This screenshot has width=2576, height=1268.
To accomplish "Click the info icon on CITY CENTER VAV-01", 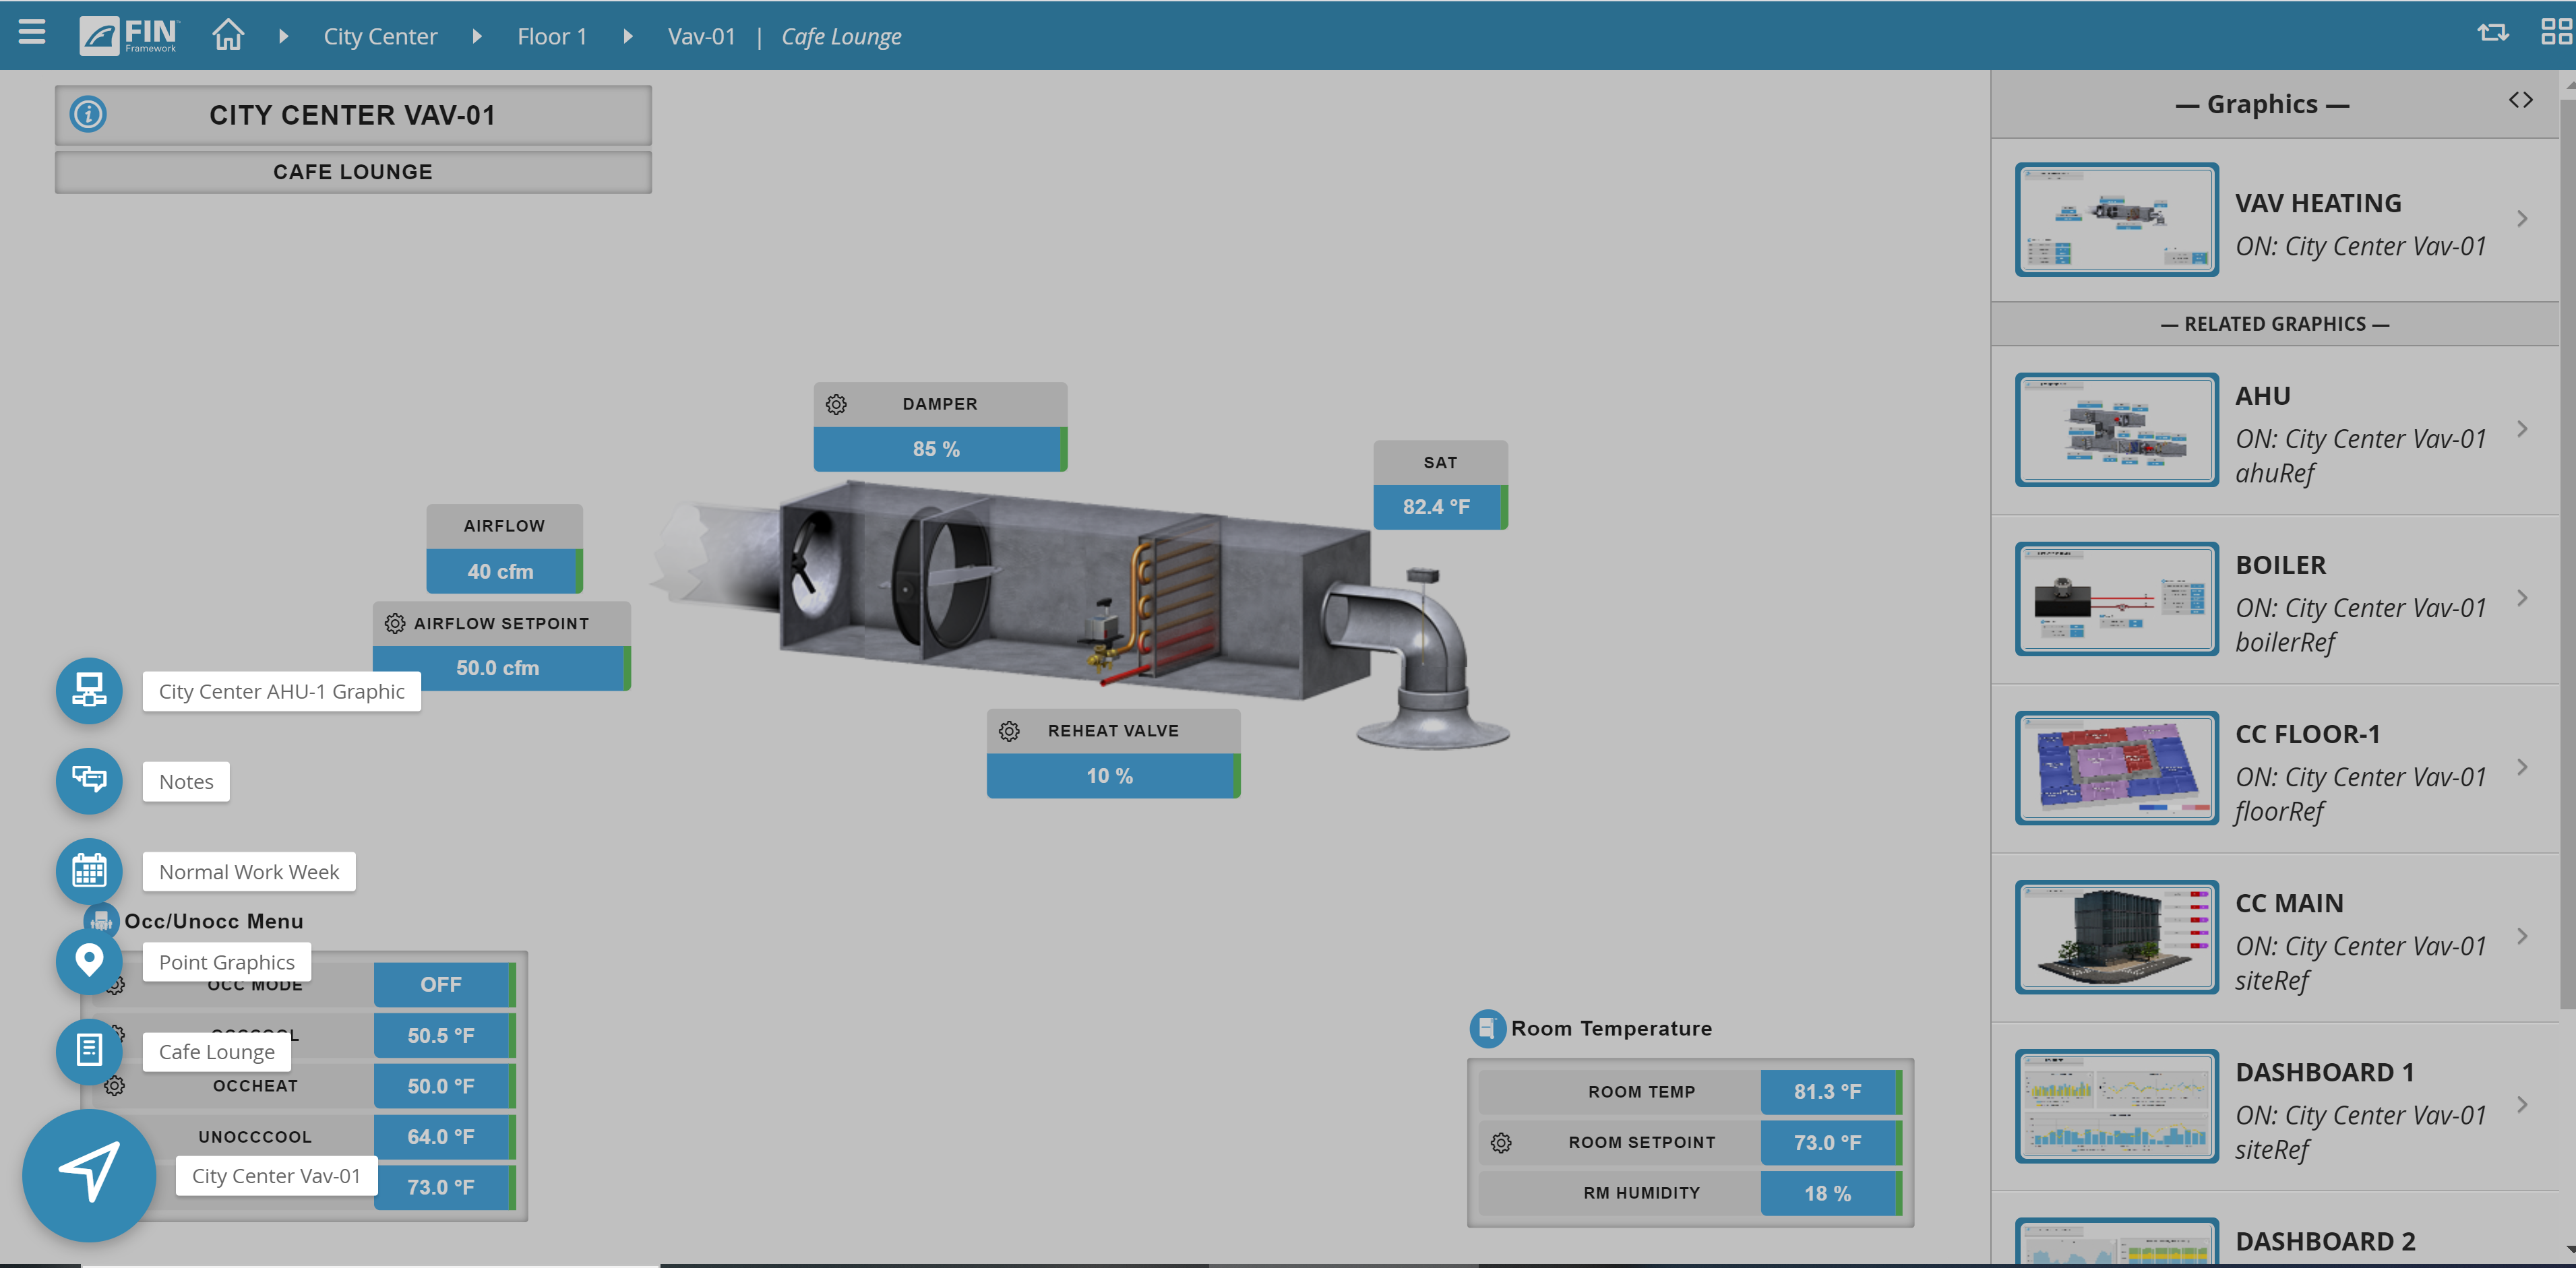I will click(87, 114).
